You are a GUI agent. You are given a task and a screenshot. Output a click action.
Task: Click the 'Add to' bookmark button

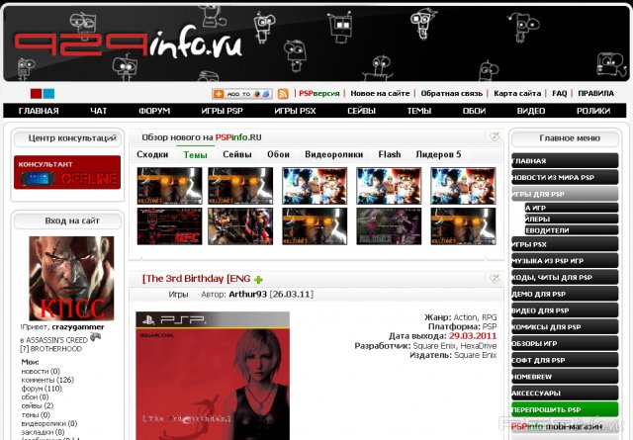pos(242,93)
